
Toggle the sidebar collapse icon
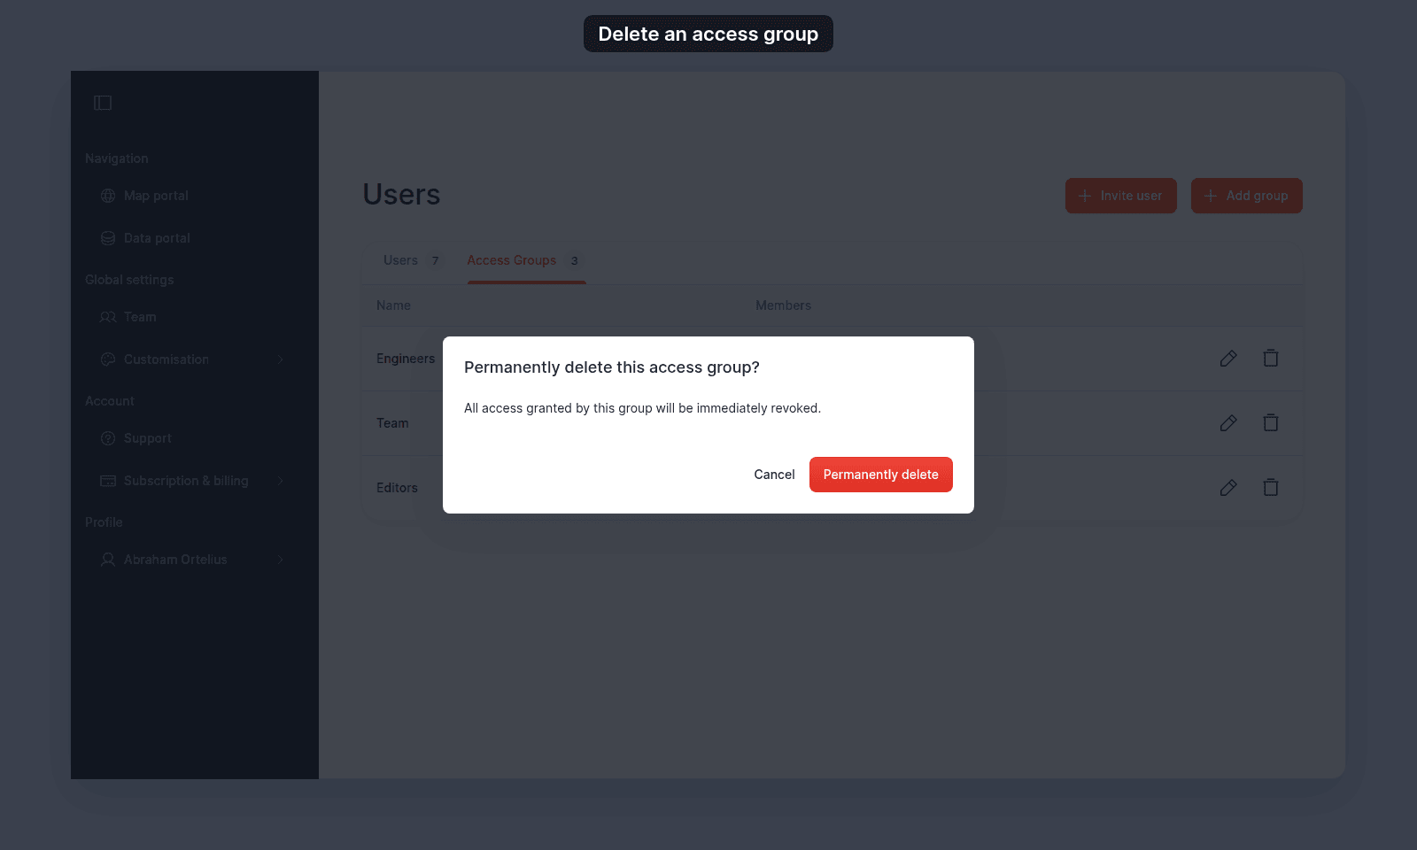pyautogui.click(x=103, y=103)
